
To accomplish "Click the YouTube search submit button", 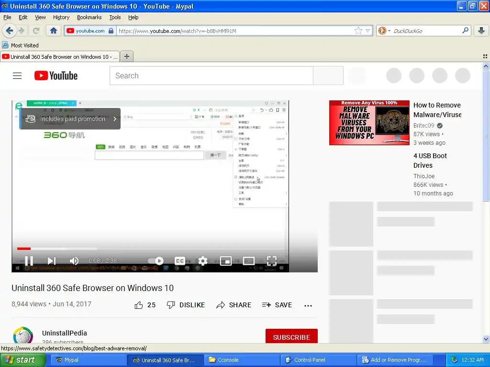I will (328, 76).
